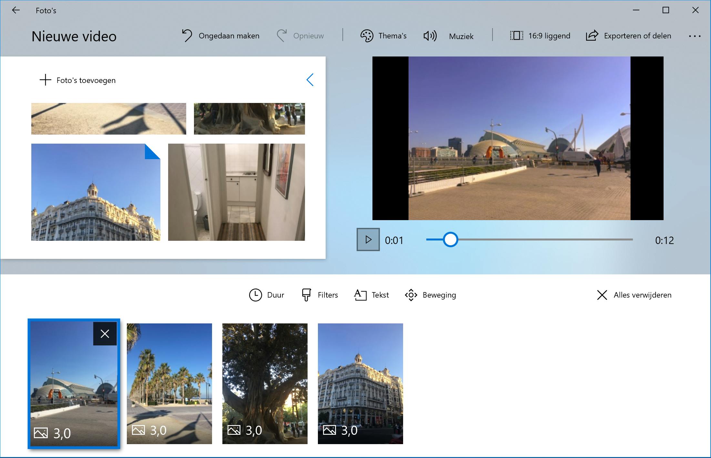Screen dimensions: 711x458
Task: Click the video seek slider handle
Action: point(450,240)
